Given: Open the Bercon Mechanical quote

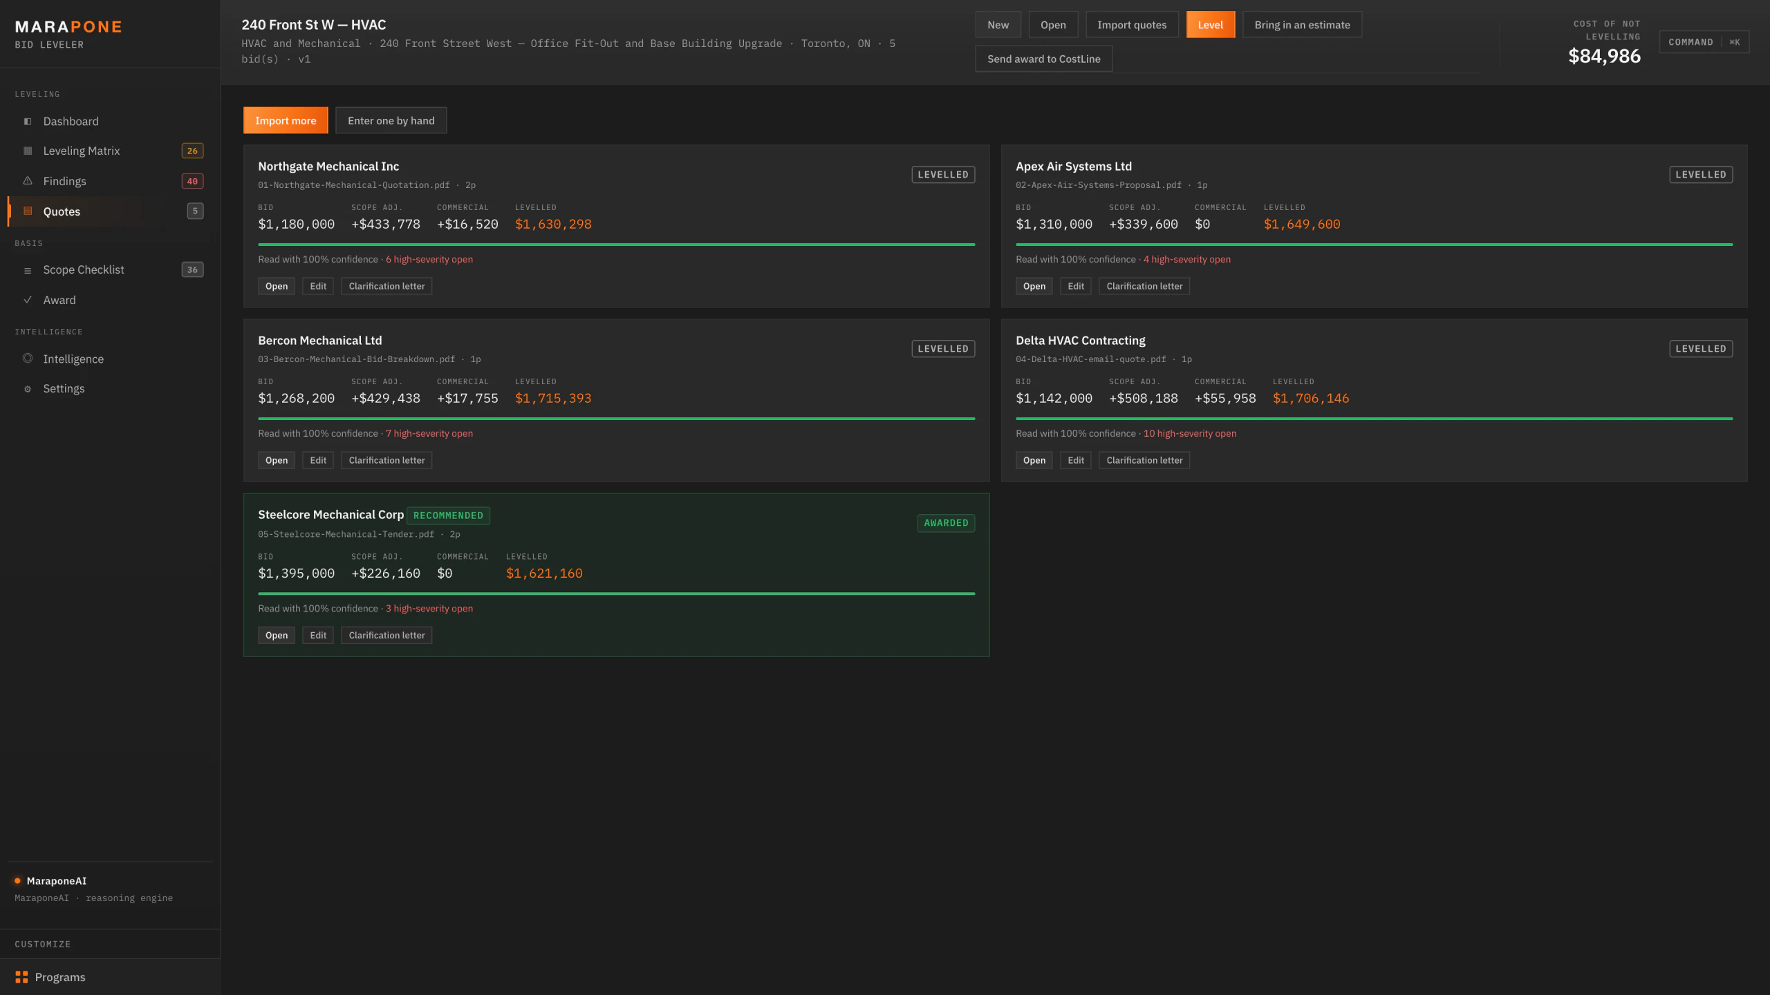Looking at the screenshot, I should (x=277, y=460).
